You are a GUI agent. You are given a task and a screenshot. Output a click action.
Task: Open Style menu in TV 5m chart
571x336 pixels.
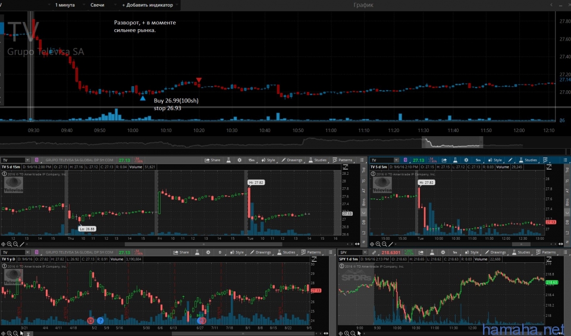point(494,160)
